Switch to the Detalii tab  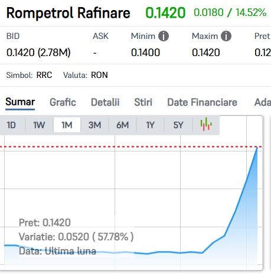tap(105, 102)
